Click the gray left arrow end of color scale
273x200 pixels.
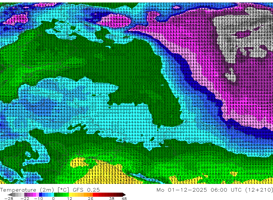pos(10,195)
